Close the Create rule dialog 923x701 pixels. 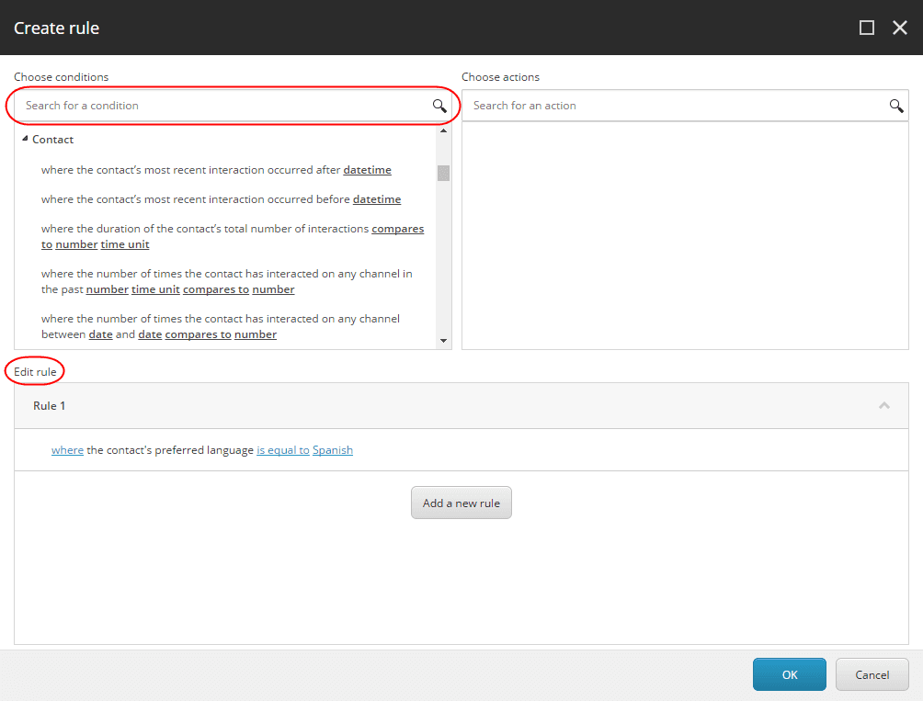(x=899, y=28)
